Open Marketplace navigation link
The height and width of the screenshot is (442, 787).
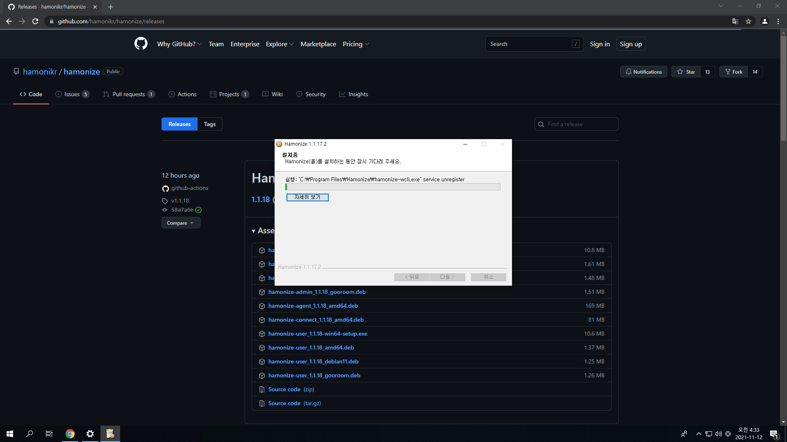318,44
